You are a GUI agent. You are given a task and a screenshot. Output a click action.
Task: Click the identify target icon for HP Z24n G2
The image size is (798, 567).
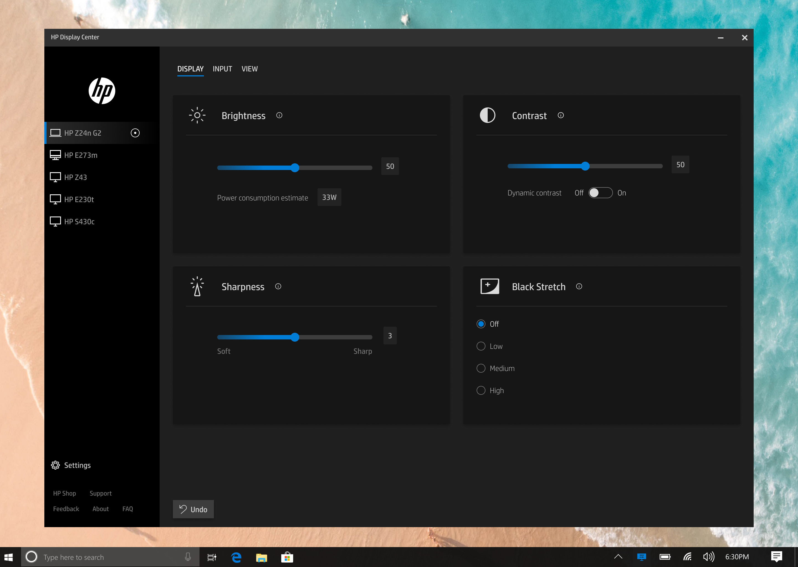(x=135, y=133)
